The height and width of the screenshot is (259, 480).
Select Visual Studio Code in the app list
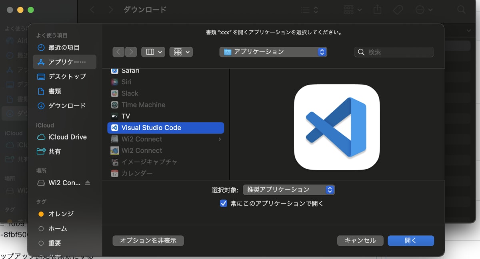[x=166, y=128]
